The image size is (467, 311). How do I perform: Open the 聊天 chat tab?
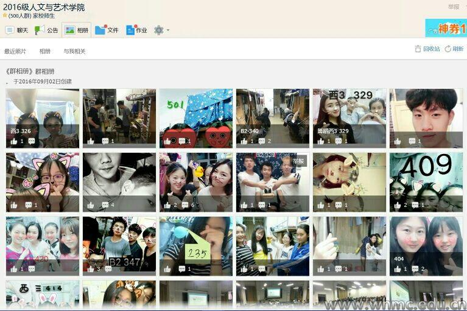pos(16,30)
